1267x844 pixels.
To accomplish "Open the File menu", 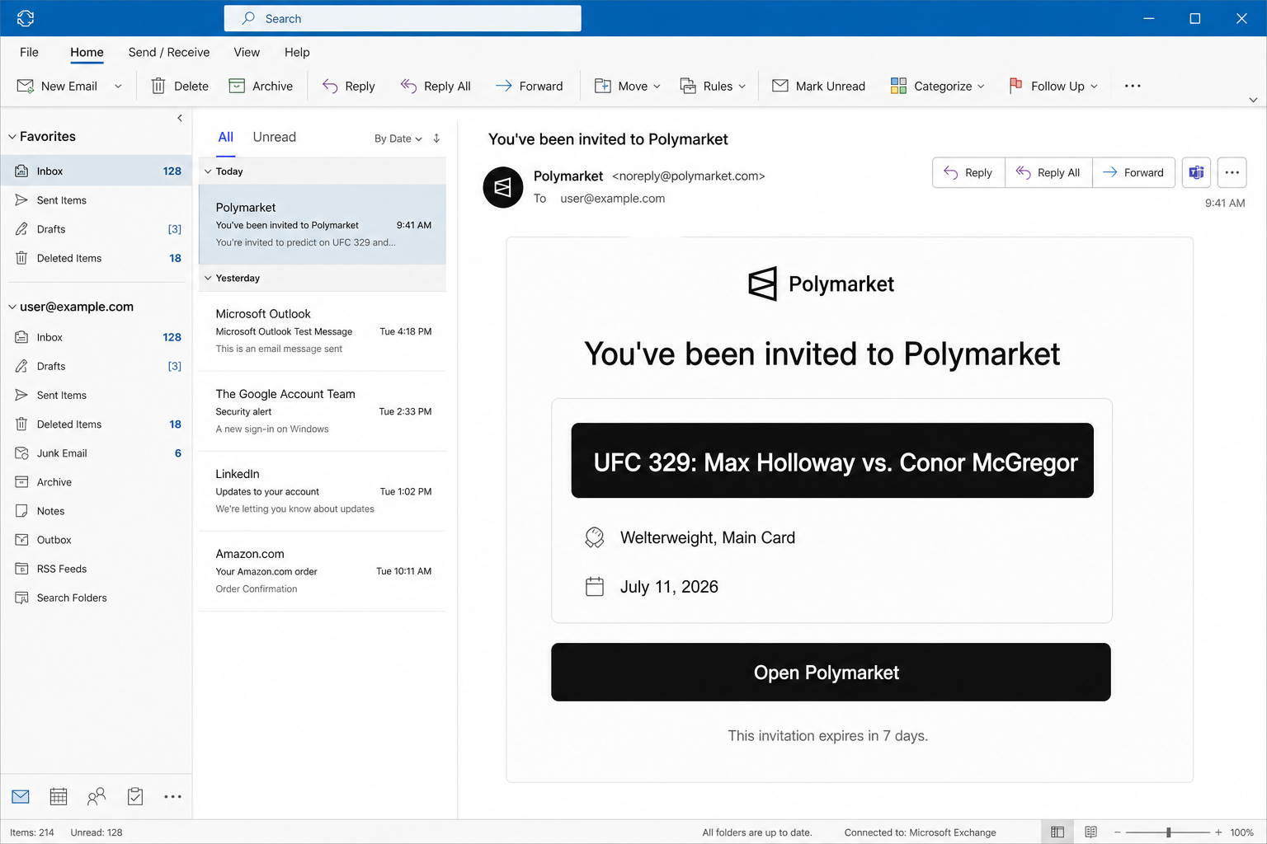I will pos(29,52).
